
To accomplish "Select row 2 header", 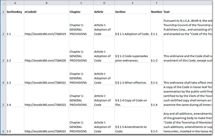I will (x=3, y=25).
